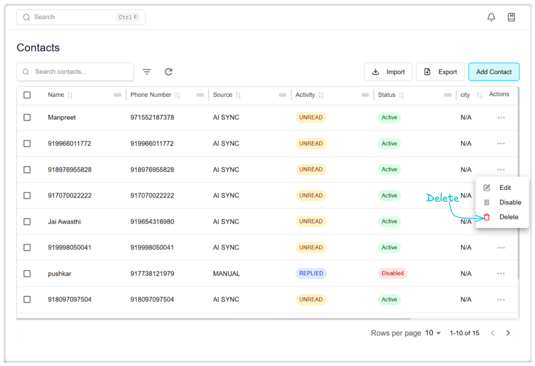Open Status column menu handle
Viewport: 535px width, 366px height.
pyautogui.click(x=448, y=95)
